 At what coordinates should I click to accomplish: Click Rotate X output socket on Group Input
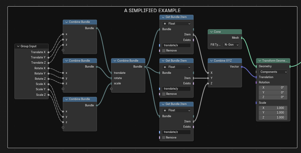click(x=49, y=68)
